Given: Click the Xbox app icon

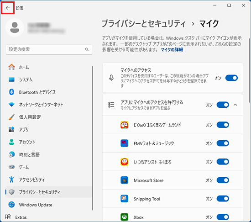Looking at the screenshot, I should pos(125,217).
